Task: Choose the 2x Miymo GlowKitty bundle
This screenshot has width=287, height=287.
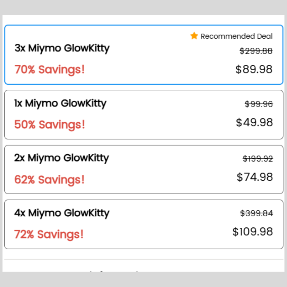Action: coord(143,169)
